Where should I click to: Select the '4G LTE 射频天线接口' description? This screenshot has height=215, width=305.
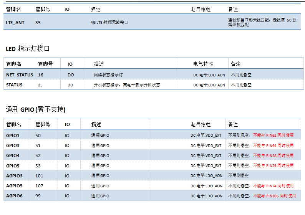pyautogui.click(x=109, y=22)
